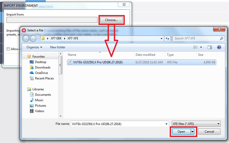Open recent locations dropdown beside navigation arrows
The width and height of the screenshot is (229, 143).
pyautogui.click(x=38, y=39)
